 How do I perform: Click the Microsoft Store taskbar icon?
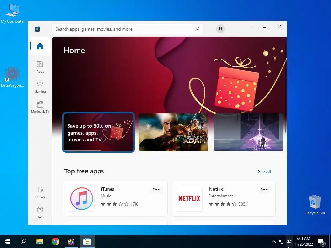click(x=87, y=242)
